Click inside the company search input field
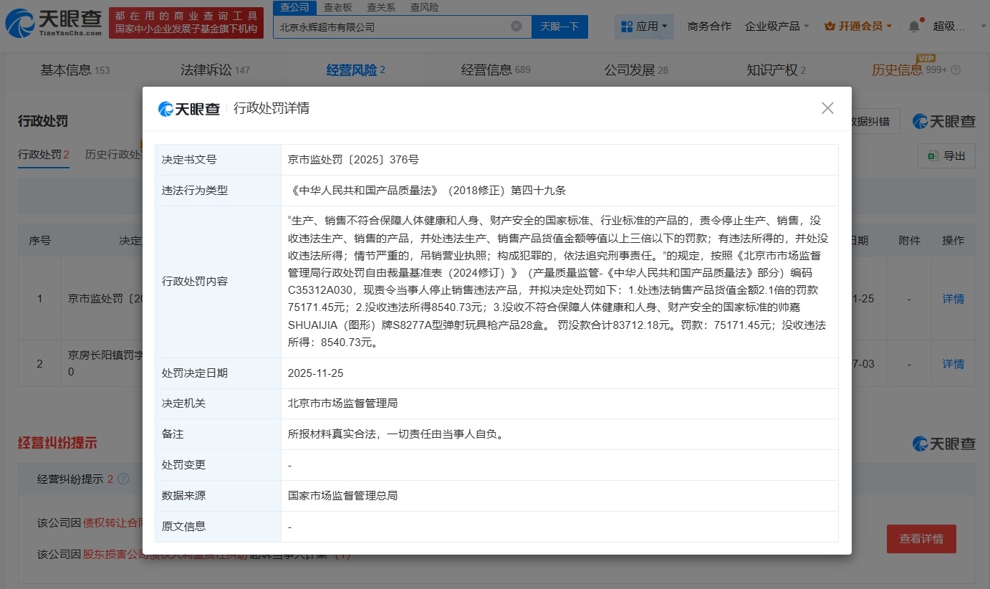990x589 pixels. 394,26
